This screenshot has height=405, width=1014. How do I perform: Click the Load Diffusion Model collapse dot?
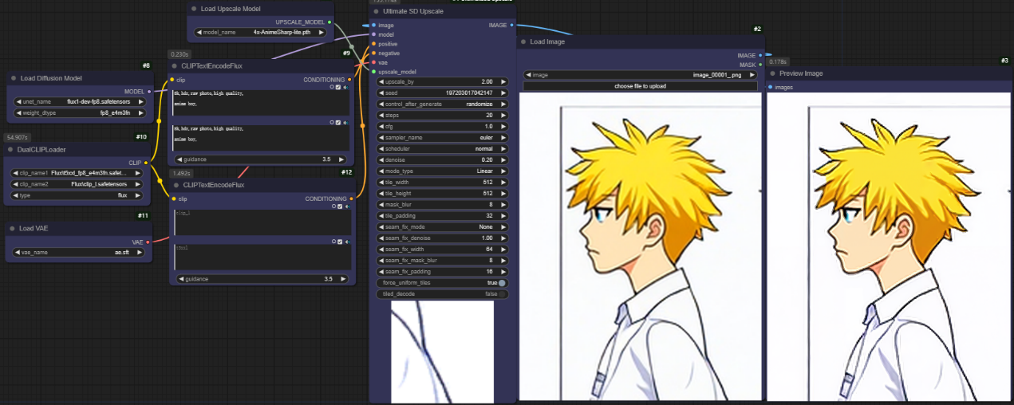click(14, 78)
